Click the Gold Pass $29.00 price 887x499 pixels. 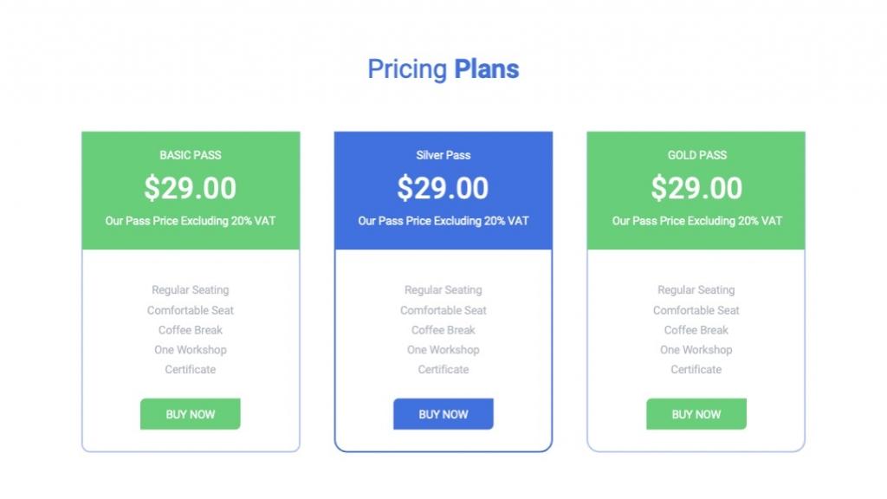tap(696, 188)
